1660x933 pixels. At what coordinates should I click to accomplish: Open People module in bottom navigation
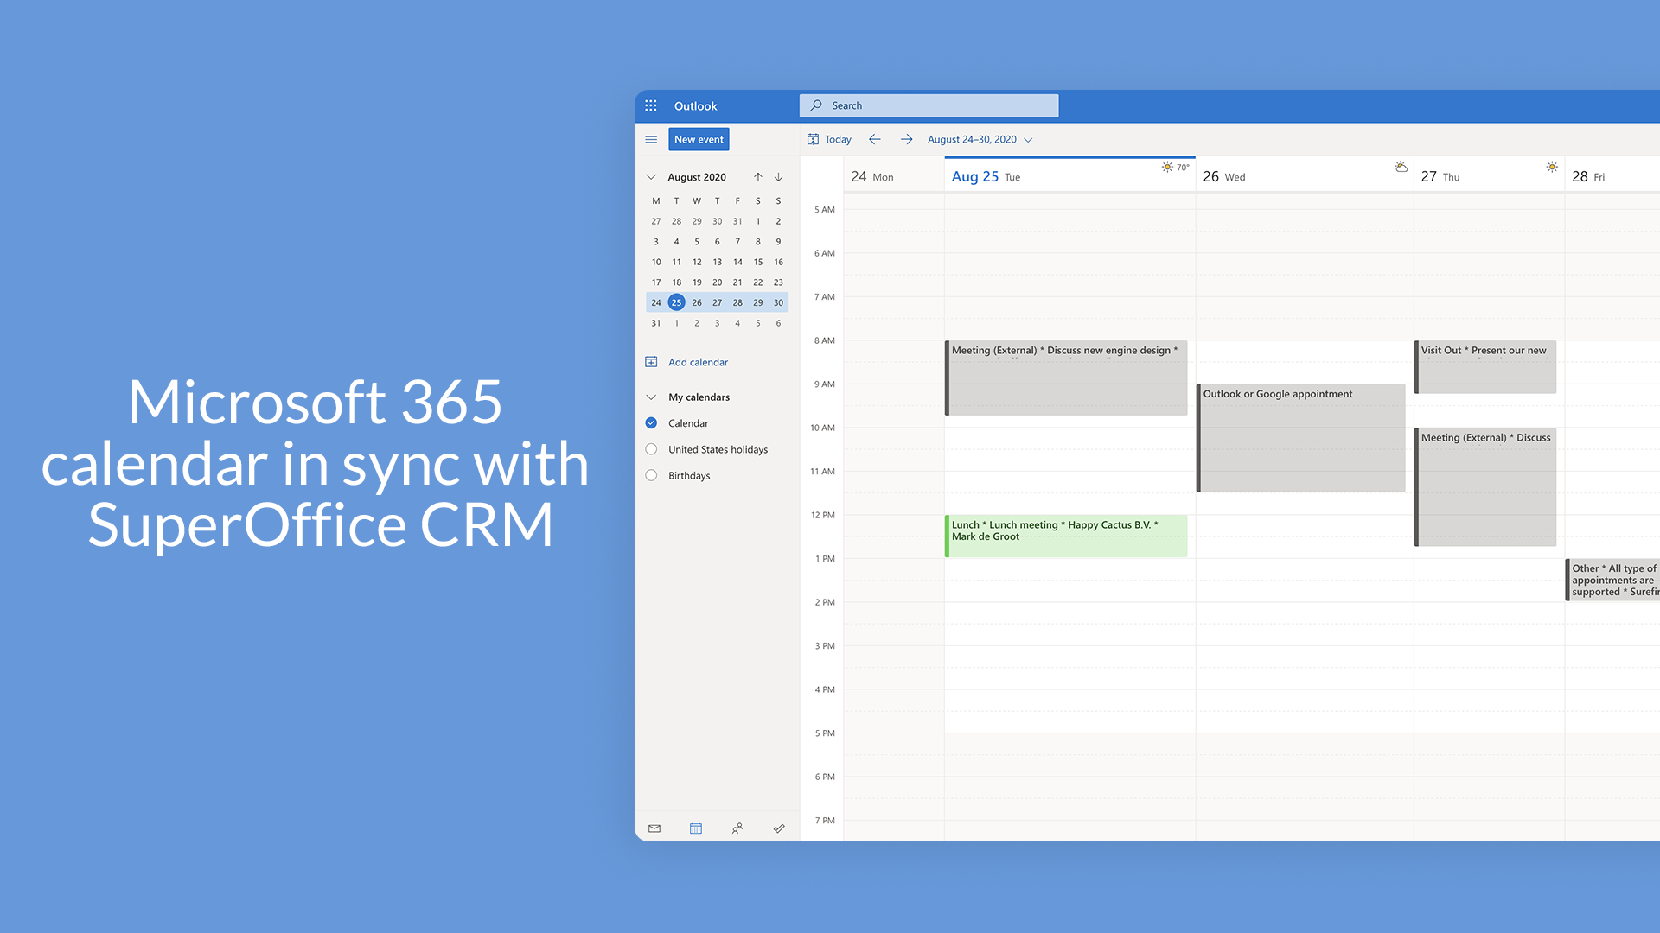[x=737, y=828]
